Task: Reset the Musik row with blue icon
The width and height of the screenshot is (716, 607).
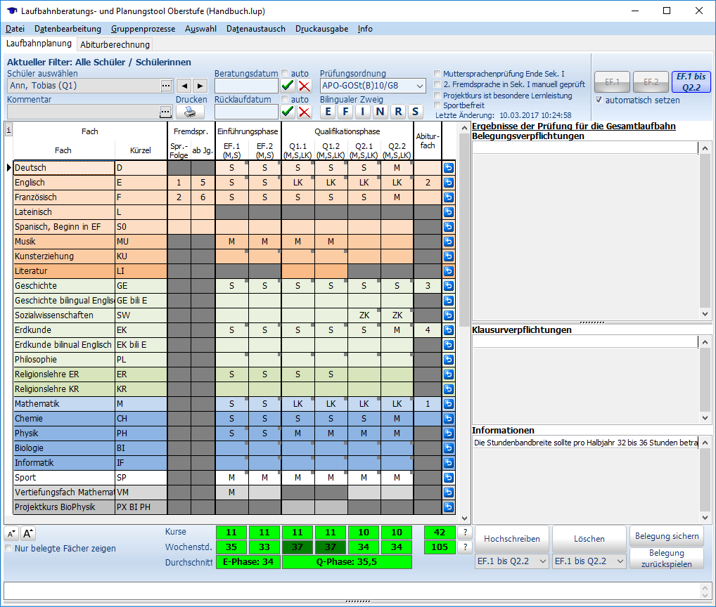Action: click(449, 242)
